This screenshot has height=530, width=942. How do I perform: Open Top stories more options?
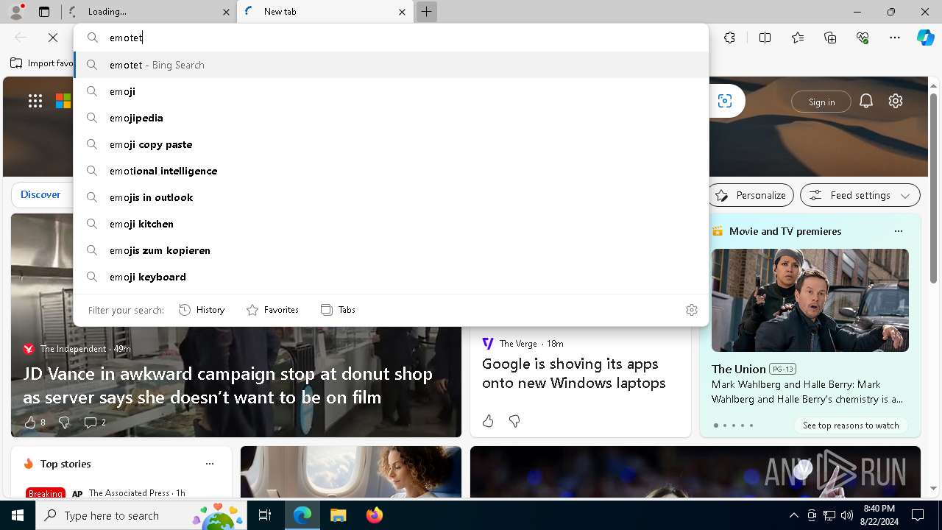tap(210, 464)
